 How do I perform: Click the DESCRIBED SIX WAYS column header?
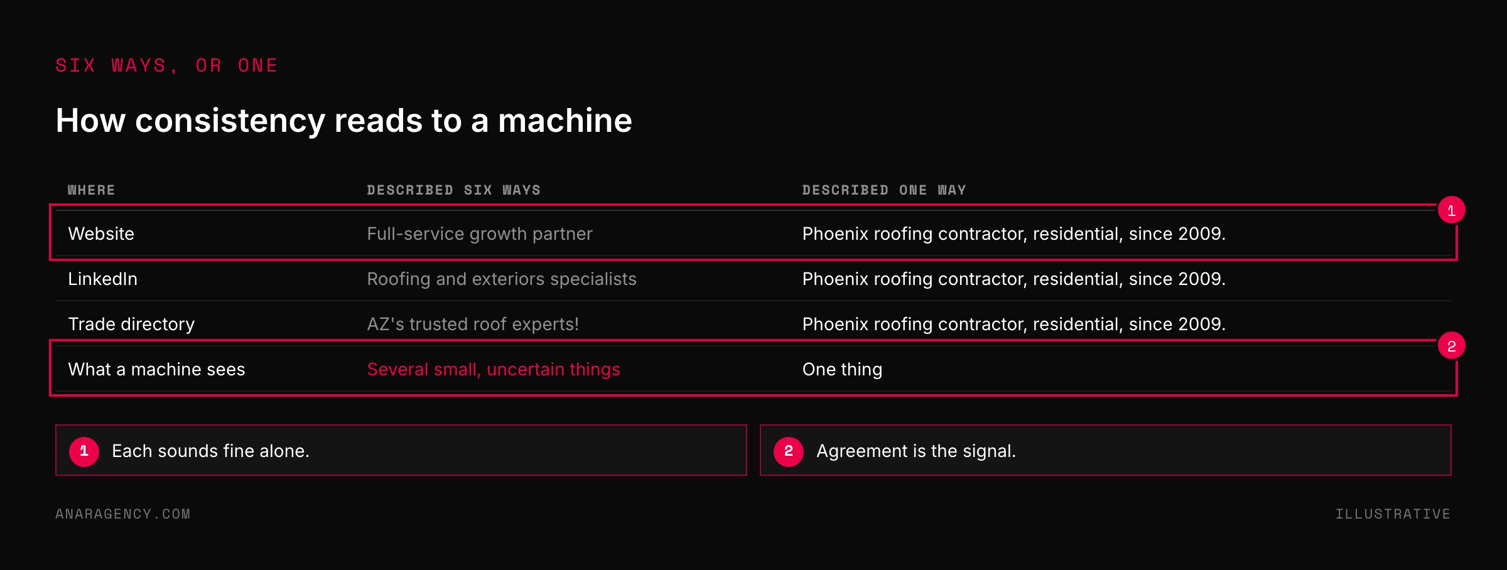click(x=453, y=190)
